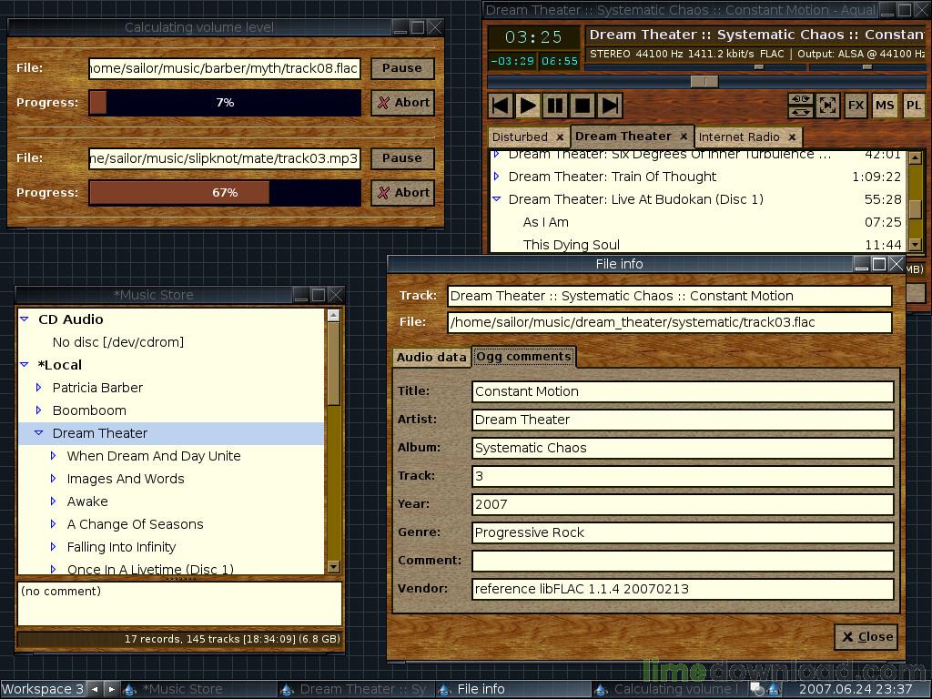Toggle the PL playlist button
Screen dimensions: 932x699
[x=914, y=106]
